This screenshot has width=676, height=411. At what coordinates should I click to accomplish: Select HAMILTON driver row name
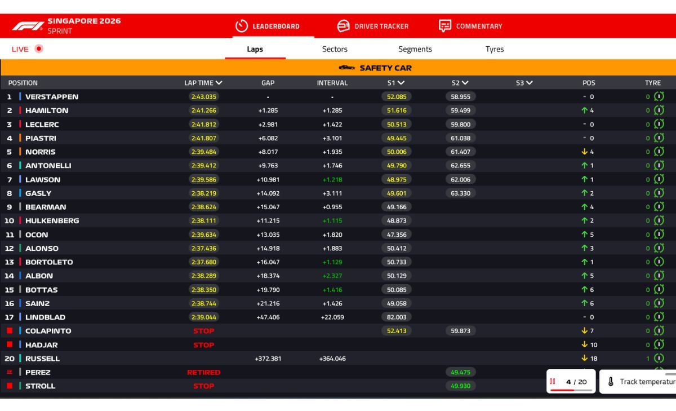[47, 111]
